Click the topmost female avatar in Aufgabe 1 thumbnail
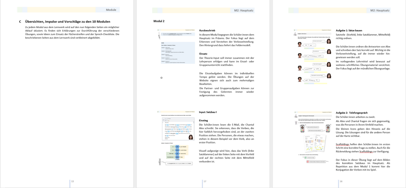 coord(329,41)
